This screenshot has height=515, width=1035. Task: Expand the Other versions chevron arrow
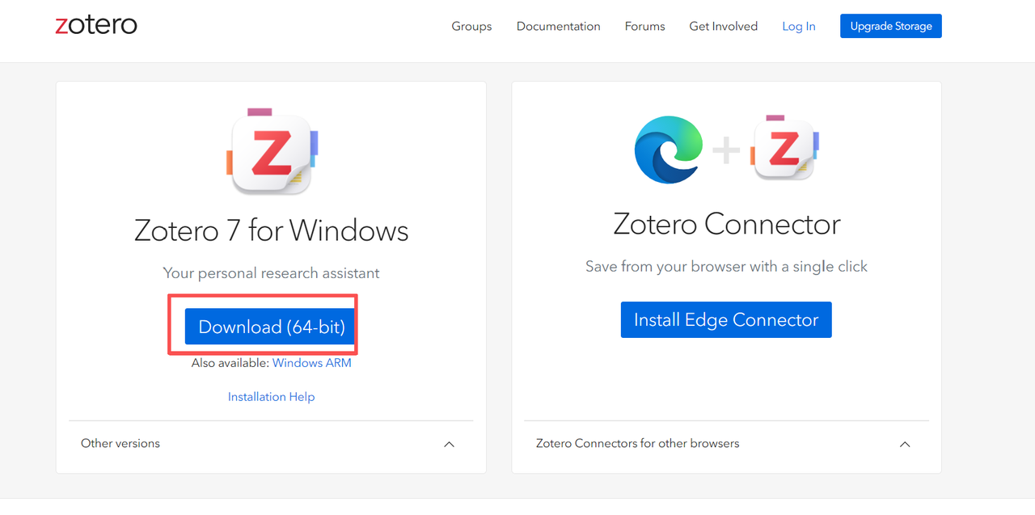coord(450,444)
